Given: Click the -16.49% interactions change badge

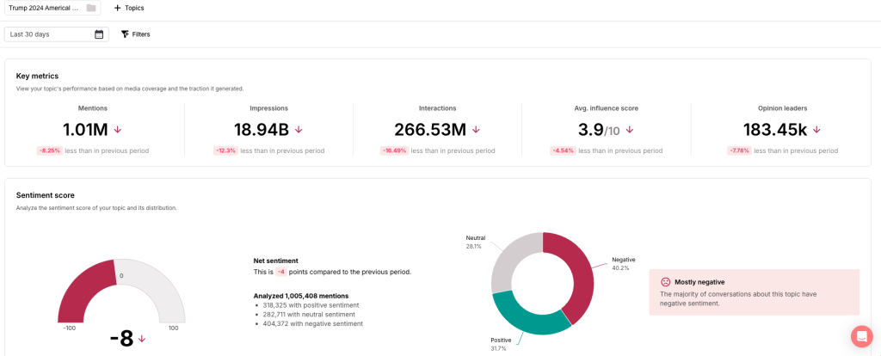Looking at the screenshot, I should pyautogui.click(x=394, y=151).
